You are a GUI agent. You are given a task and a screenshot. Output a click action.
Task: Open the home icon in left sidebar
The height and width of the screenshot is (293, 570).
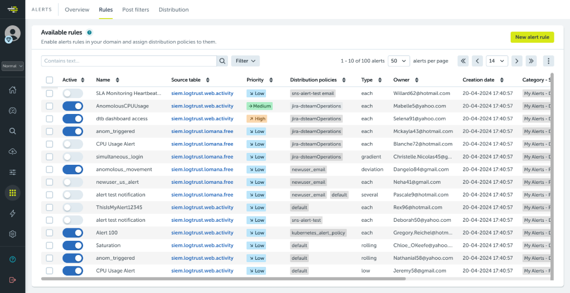pyautogui.click(x=13, y=90)
